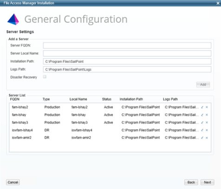Click the Installation Path text field
This screenshot has width=221, height=189.
pyautogui.click(x=127, y=61)
